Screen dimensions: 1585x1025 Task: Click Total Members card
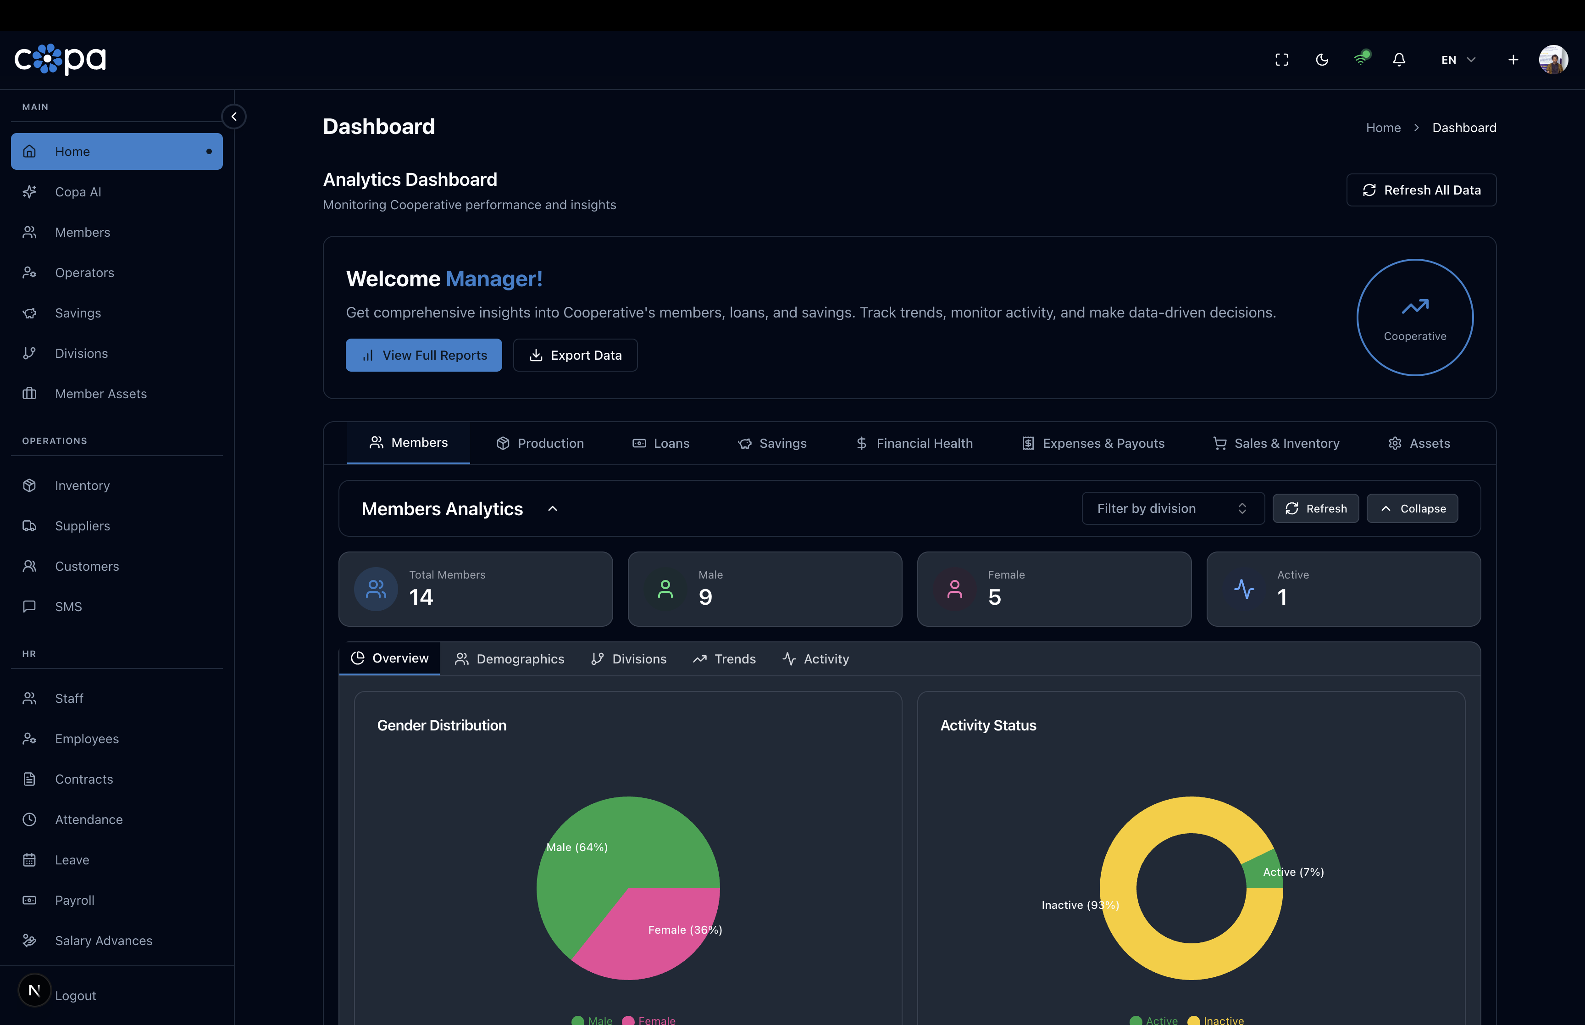[x=476, y=589]
